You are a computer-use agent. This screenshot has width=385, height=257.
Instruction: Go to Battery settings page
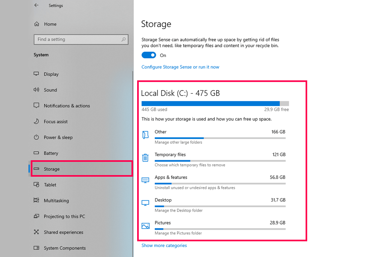tap(51, 153)
